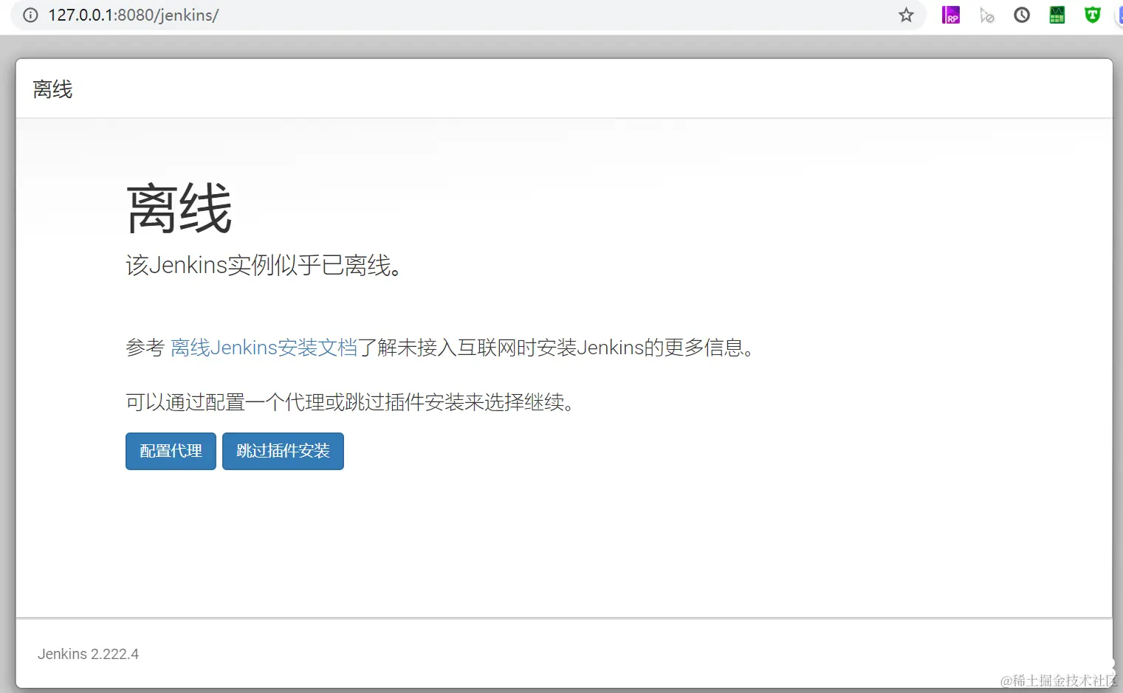1123x693 pixels.
Task: Click the site information icon in address bar
Action: tap(30, 15)
